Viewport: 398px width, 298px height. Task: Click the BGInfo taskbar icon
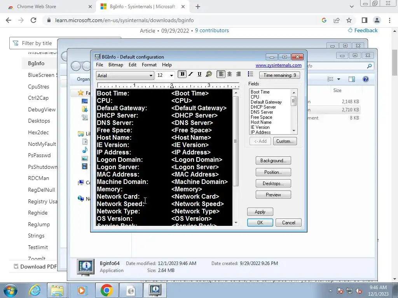point(155,290)
